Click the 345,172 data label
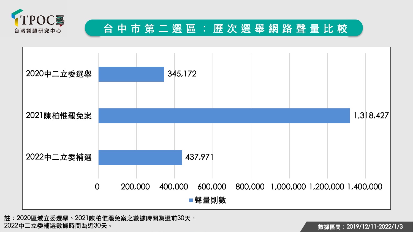Viewport: 413px width, 232px height. (x=182, y=74)
